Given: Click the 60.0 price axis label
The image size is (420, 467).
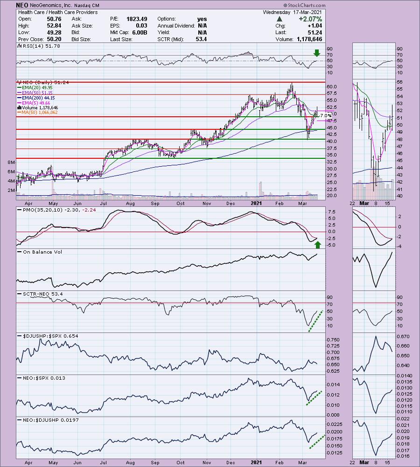Looking at the screenshot, I should point(332,87).
